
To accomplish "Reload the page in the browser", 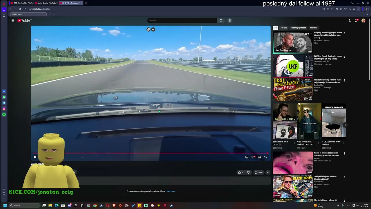I will [x=20, y=9].
